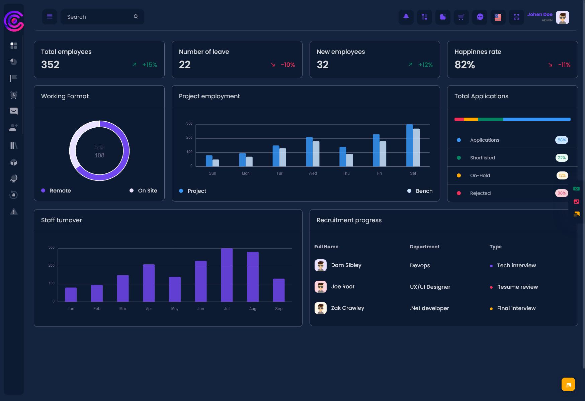Click the orange chat button at bottom right
This screenshot has width=585, height=401.
[568, 384]
